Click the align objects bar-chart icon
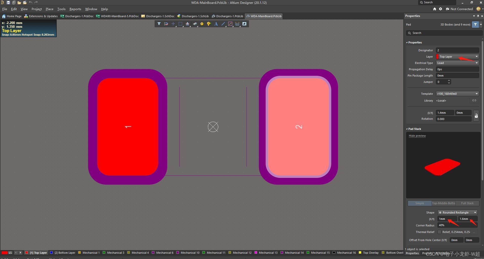This screenshot has width=484, height=259. click(187, 24)
